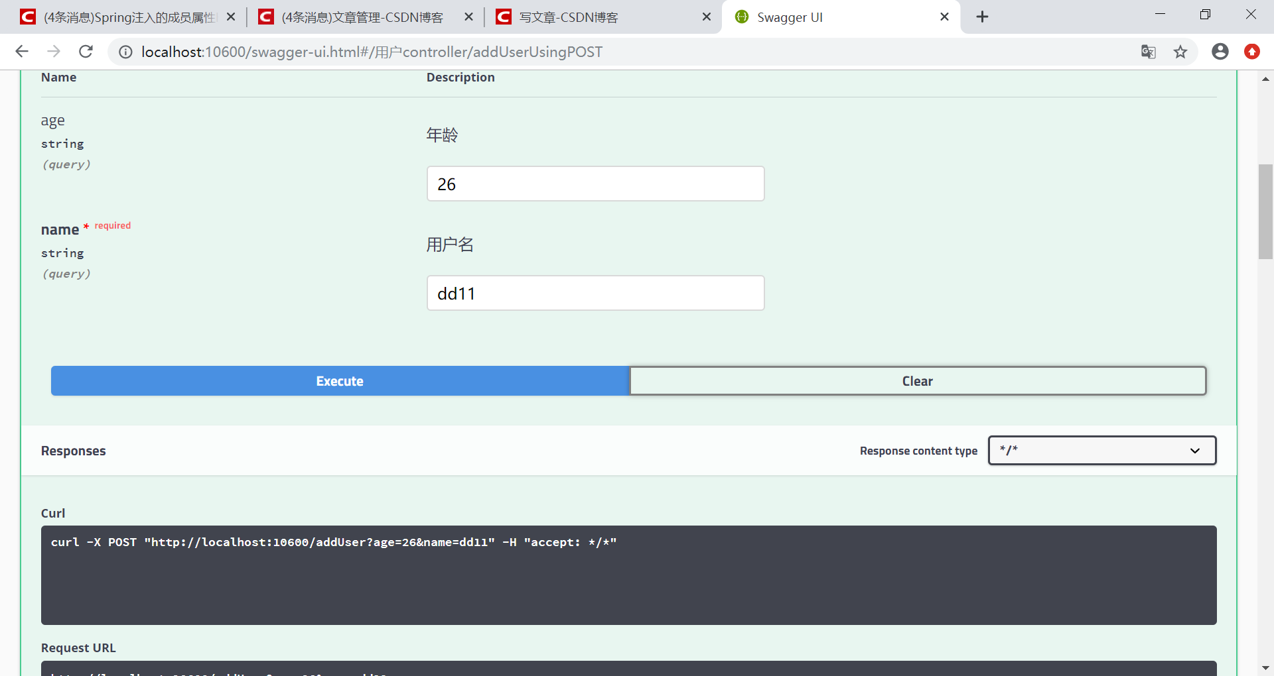Reload the Swagger UI page
The image size is (1274, 676).
coord(86,52)
